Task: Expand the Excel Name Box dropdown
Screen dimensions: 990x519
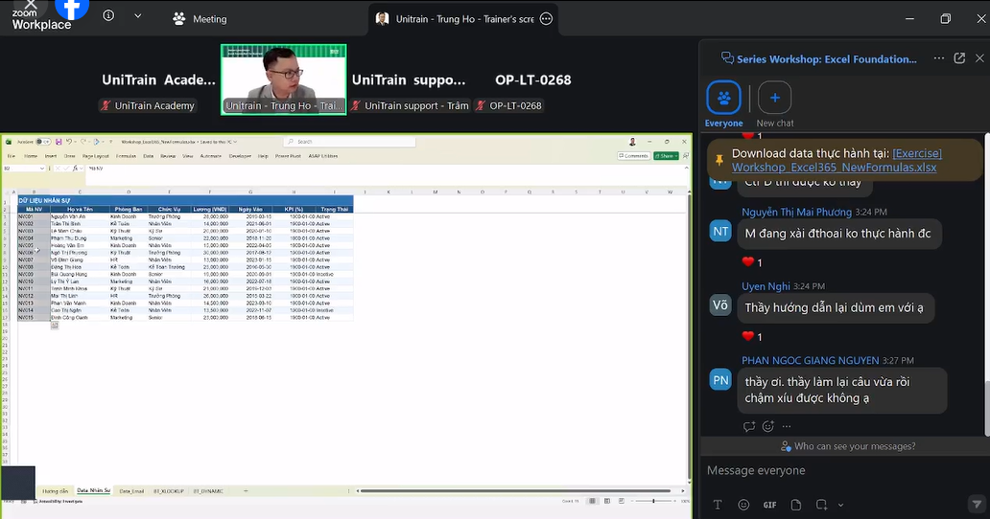Action: [41, 169]
